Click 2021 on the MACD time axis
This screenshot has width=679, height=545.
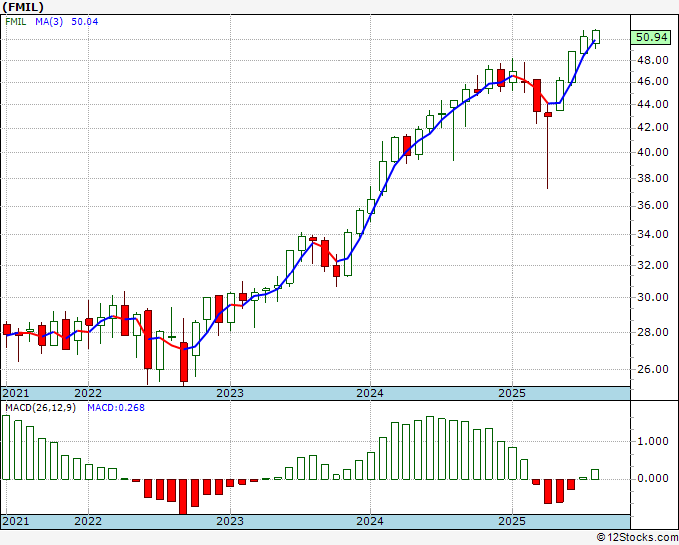pyautogui.click(x=16, y=521)
